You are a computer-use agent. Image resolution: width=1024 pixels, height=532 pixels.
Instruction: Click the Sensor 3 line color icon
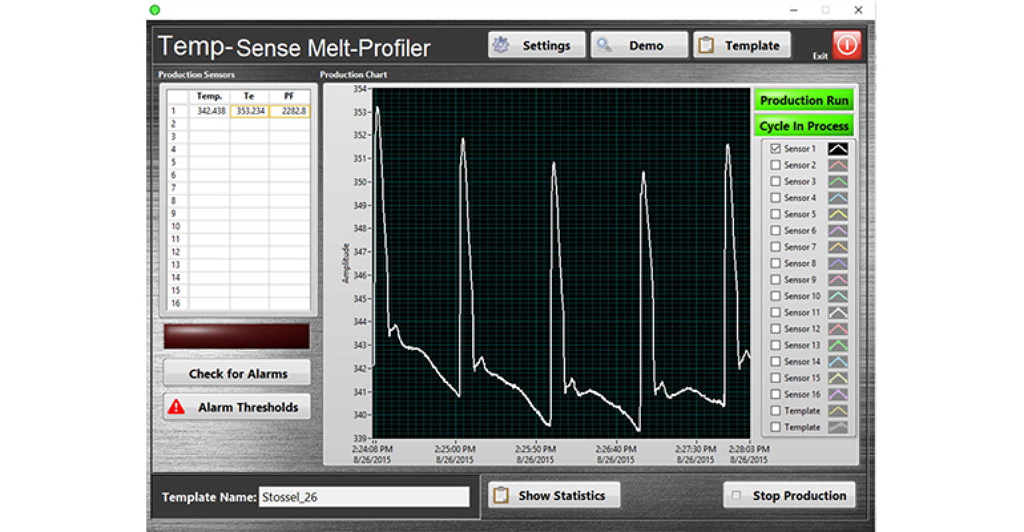(x=838, y=182)
